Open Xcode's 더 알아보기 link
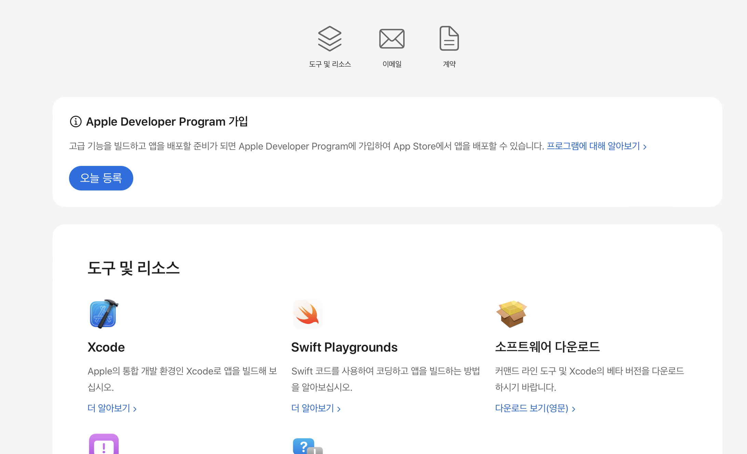Screen dimensions: 747x454 (112, 408)
